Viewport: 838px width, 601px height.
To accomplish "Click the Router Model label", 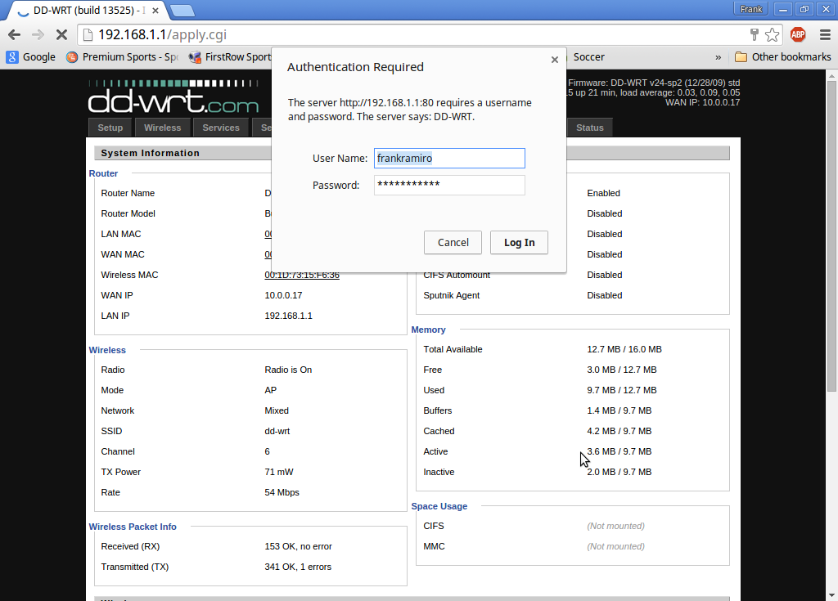I will (128, 213).
